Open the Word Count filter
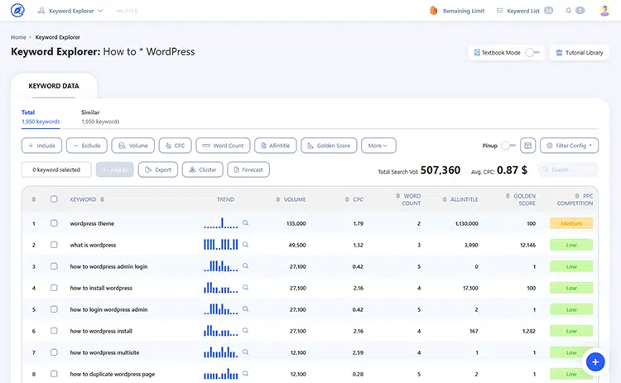The width and height of the screenshot is (621, 383). point(223,146)
